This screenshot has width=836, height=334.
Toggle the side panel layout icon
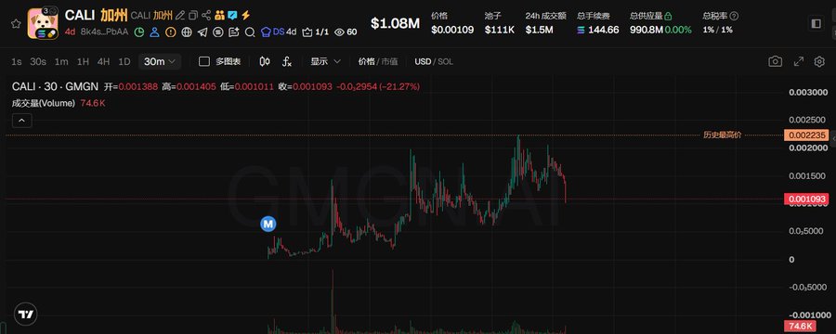(816, 23)
